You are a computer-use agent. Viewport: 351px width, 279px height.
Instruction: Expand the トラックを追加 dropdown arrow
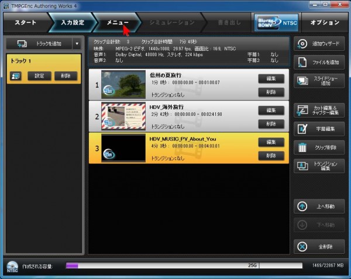[x=77, y=44]
